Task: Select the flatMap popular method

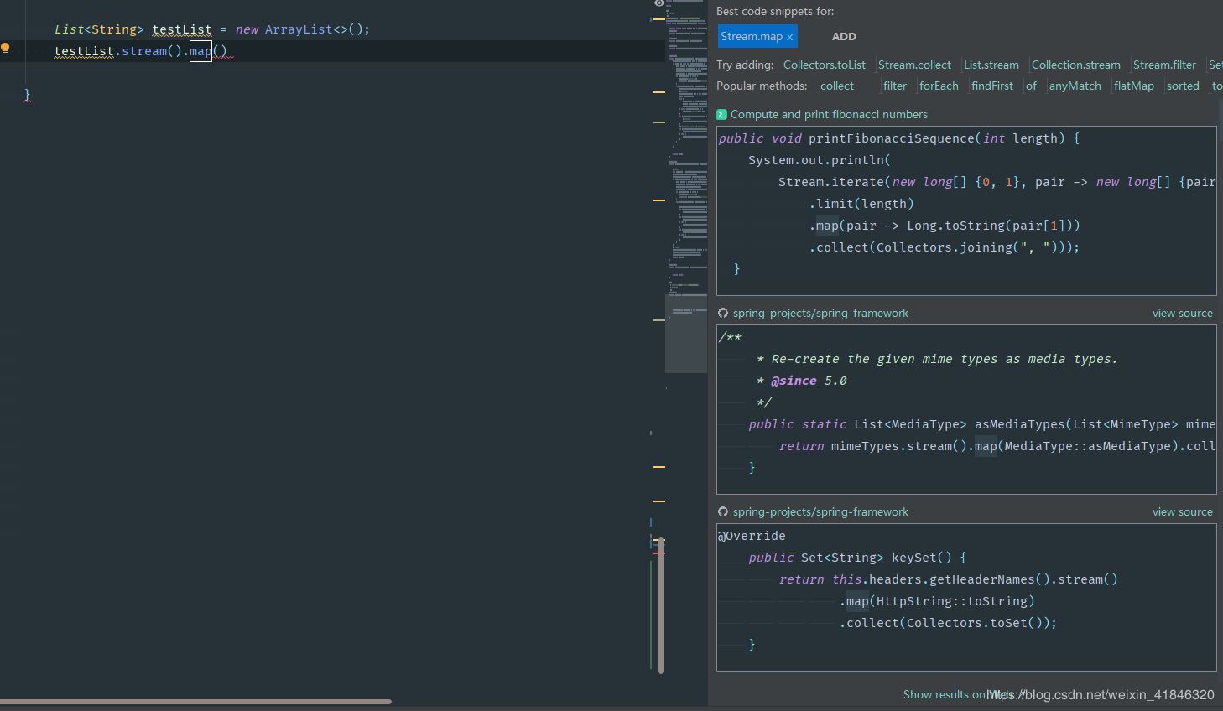Action: click(x=1133, y=86)
